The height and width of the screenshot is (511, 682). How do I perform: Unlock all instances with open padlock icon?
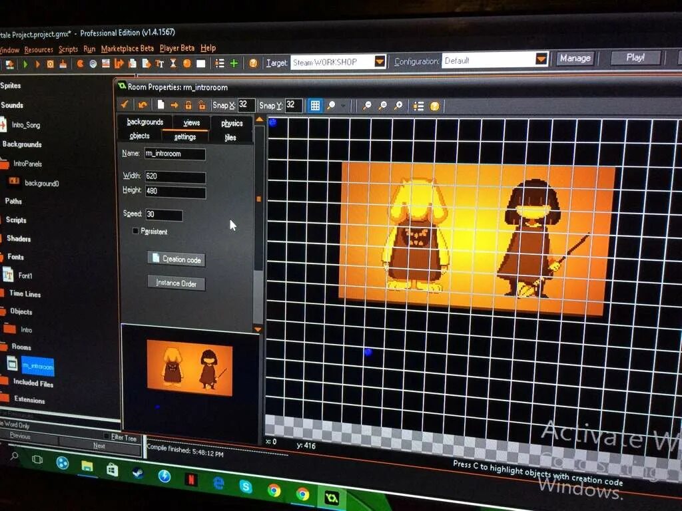pyautogui.click(x=202, y=104)
